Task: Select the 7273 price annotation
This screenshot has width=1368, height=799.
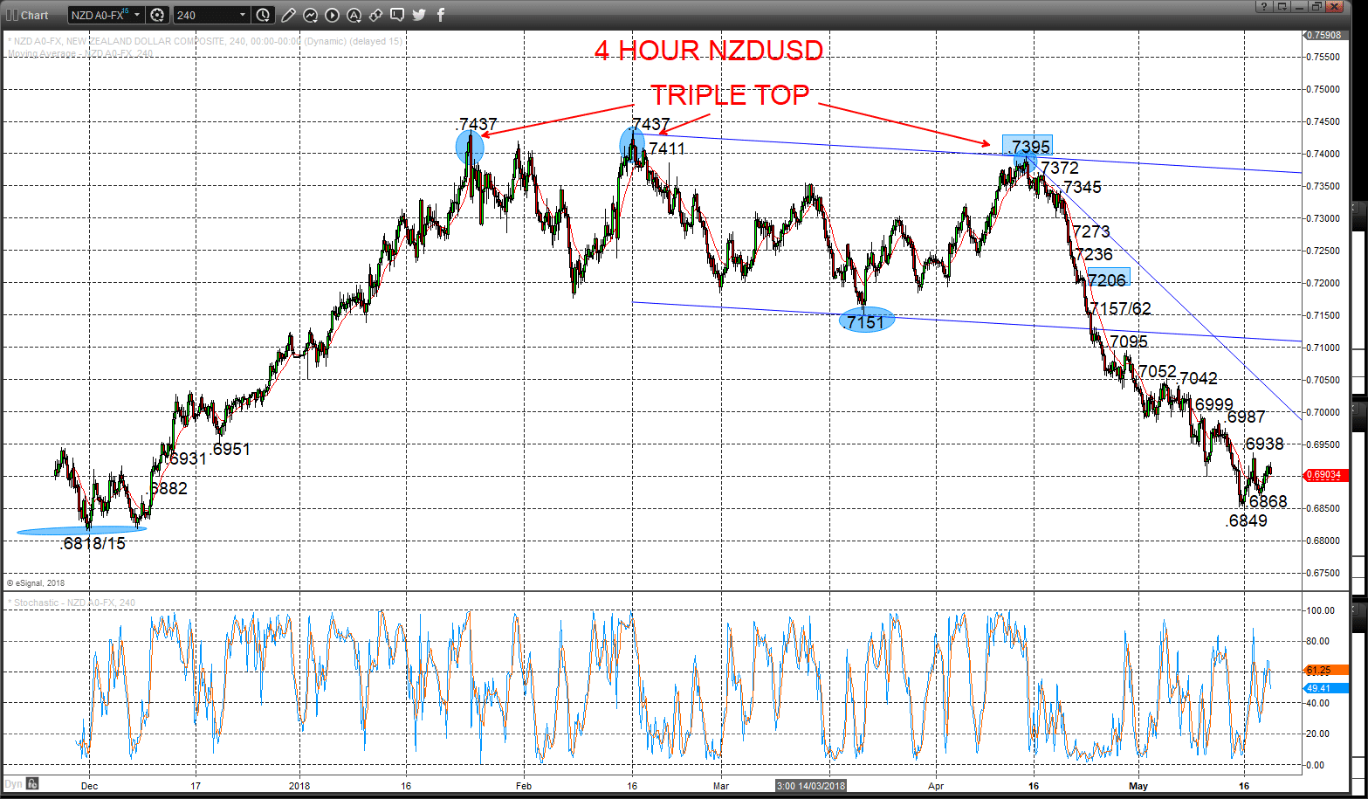Action: [1091, 231]
